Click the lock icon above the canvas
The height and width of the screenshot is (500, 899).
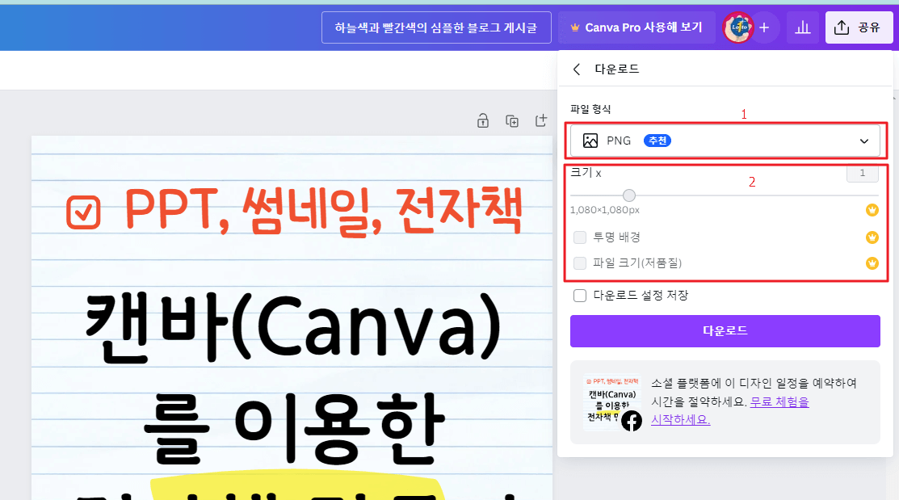click(482, 120)
